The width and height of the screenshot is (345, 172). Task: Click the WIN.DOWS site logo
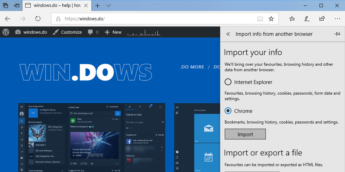pos(86,72)
